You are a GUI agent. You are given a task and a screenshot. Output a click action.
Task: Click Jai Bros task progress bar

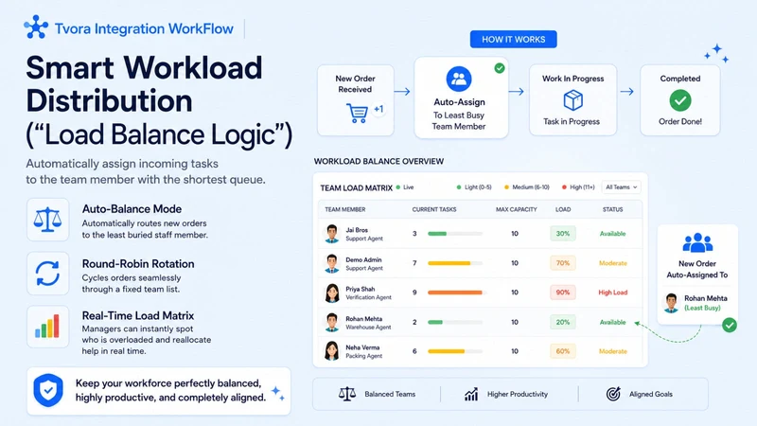[x=455, y=234]
